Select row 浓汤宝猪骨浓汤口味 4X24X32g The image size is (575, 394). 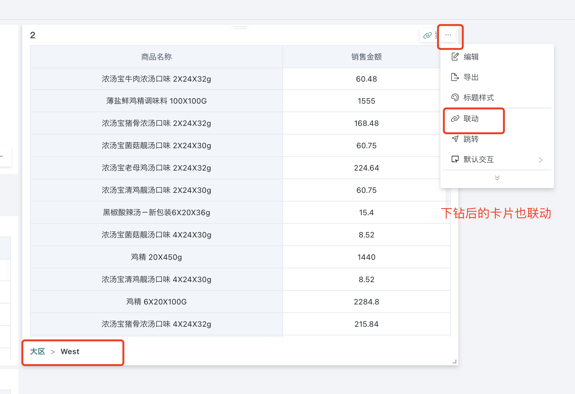tap(156, 324)
